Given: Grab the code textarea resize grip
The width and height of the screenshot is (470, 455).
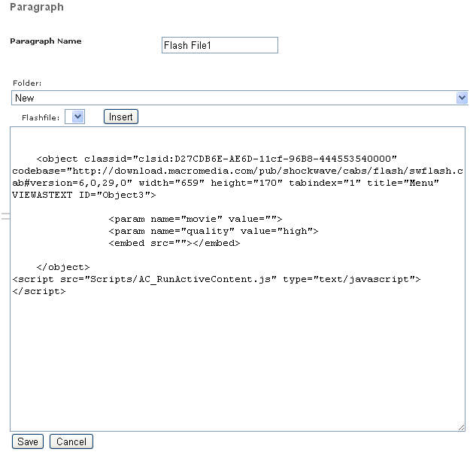Looking at the screenshot, I should [461, 426].
